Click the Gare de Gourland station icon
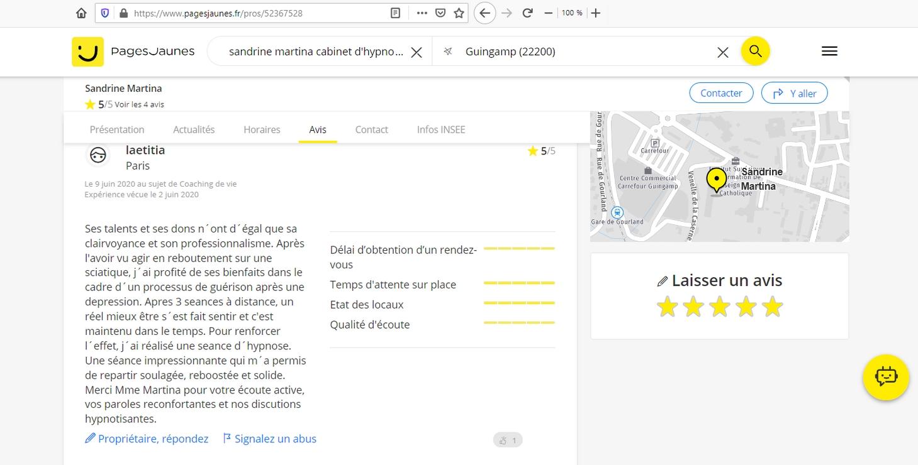918x465 pixels. (617, 212)
